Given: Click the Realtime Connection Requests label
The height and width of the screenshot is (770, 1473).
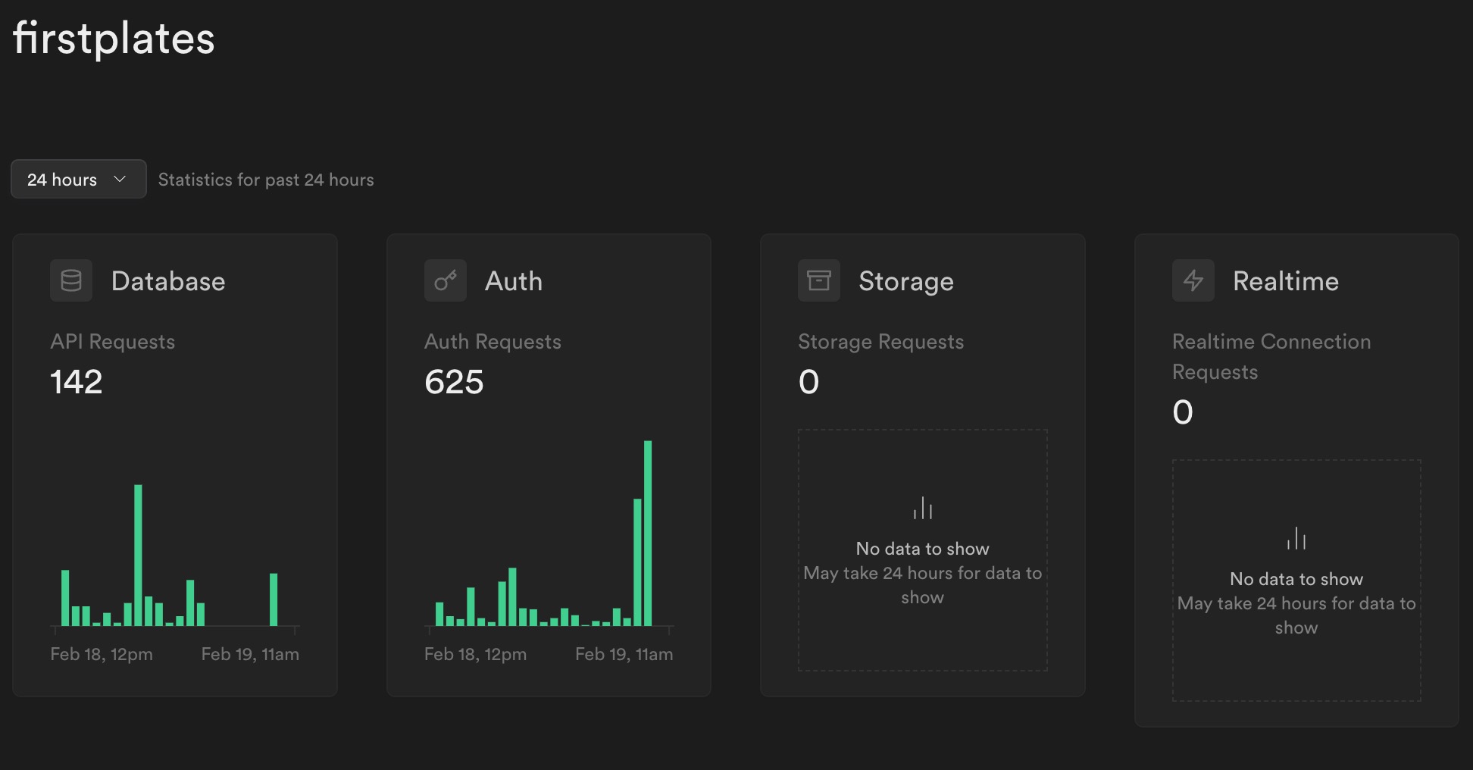Looking at the screenshot, I should (1271, 356).
